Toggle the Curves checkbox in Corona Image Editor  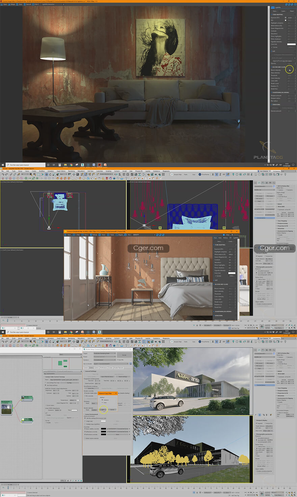(x=272, y=47)
